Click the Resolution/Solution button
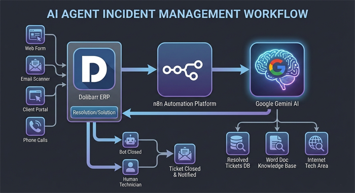The height and width of the screenshot is (193, 355). (94, 112)
